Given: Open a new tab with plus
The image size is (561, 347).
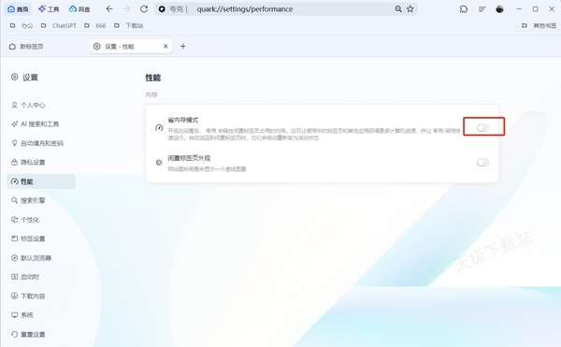Looking at the screenshot, I should pos(183,46).
